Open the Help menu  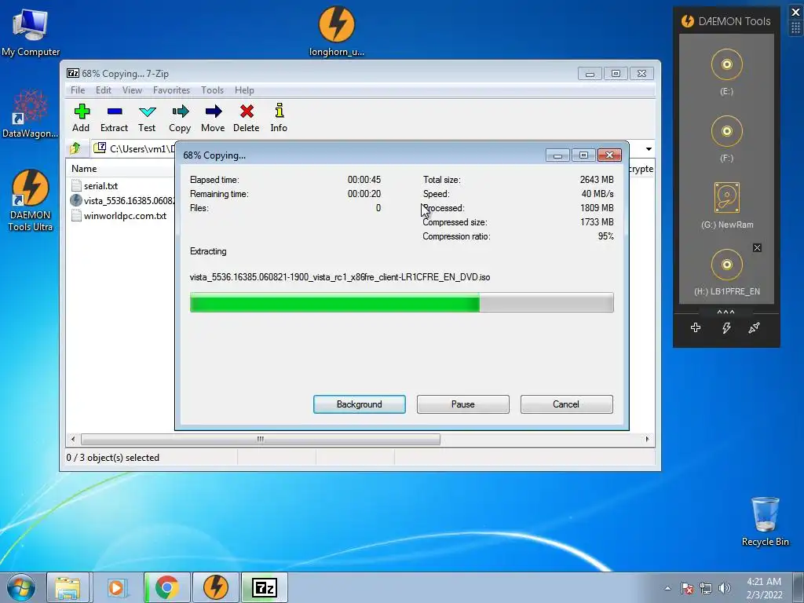[x=244, y=90]
